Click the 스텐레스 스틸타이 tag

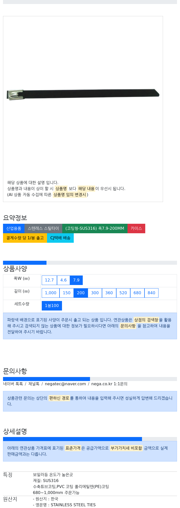[x=43, y=228]
